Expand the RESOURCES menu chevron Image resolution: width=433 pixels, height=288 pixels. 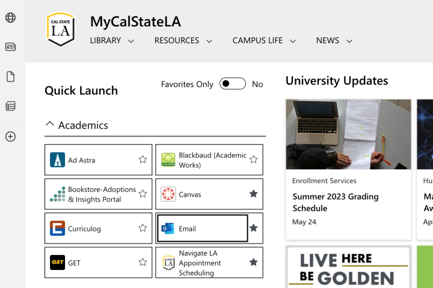tap(209, 41)
